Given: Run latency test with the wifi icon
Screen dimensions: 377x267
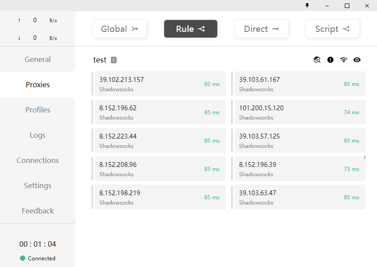Looking at the screenshot, I should (344, 60).
